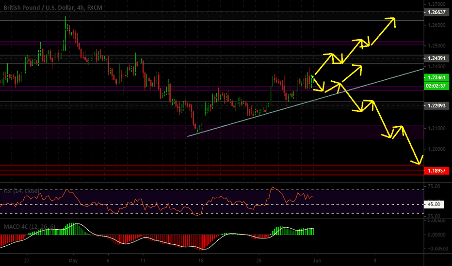Click the MACD 4C (12, 26, 6) label

click(29, 227)
